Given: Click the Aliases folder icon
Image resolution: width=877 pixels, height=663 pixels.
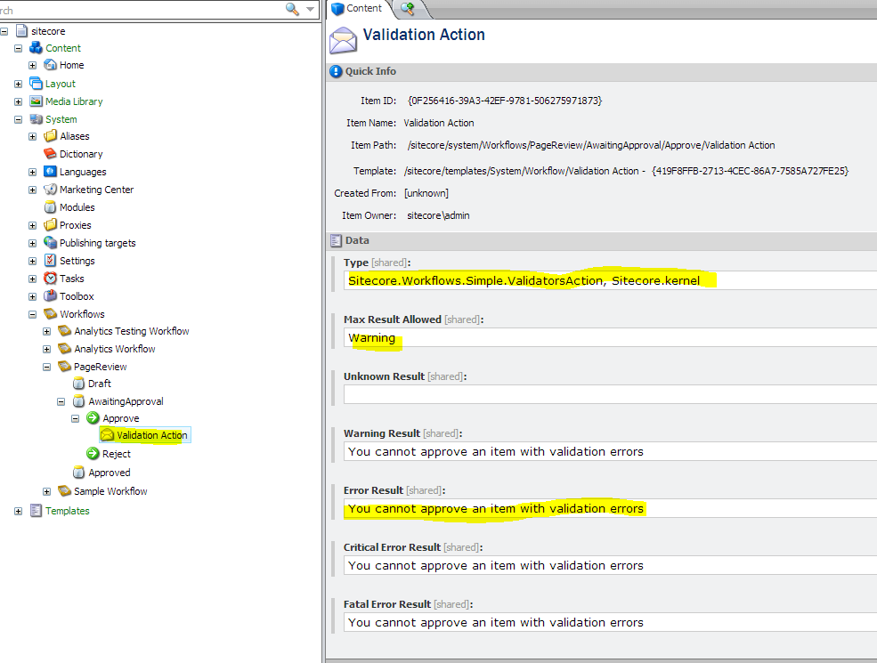Looking at the screenshot, I should tap(51, 136).
